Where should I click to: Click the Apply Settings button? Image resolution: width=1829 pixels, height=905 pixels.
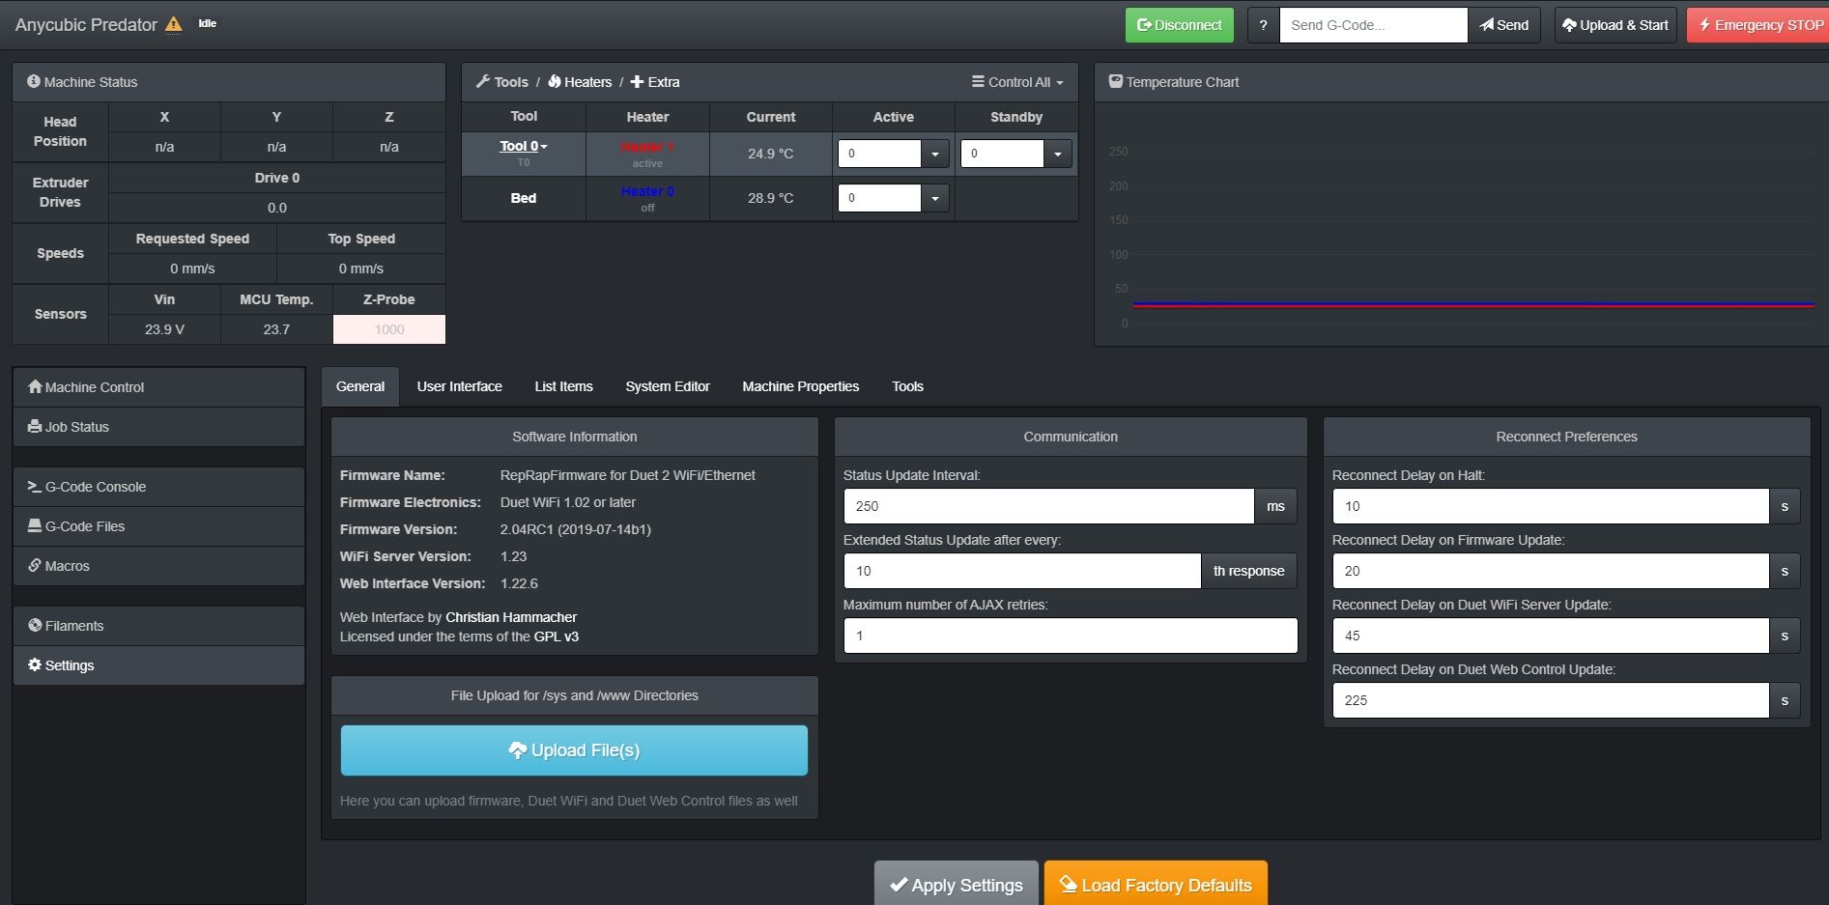click(x=957, y=884)
